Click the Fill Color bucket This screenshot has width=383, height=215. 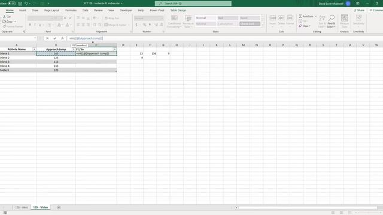click(x=59, y=25)
